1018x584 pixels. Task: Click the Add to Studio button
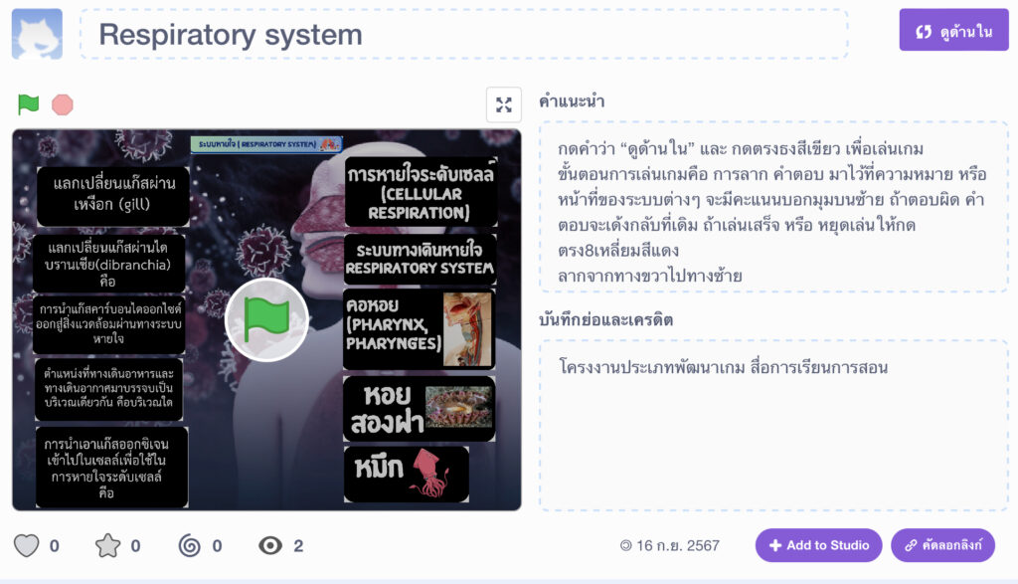coord(819,545)
